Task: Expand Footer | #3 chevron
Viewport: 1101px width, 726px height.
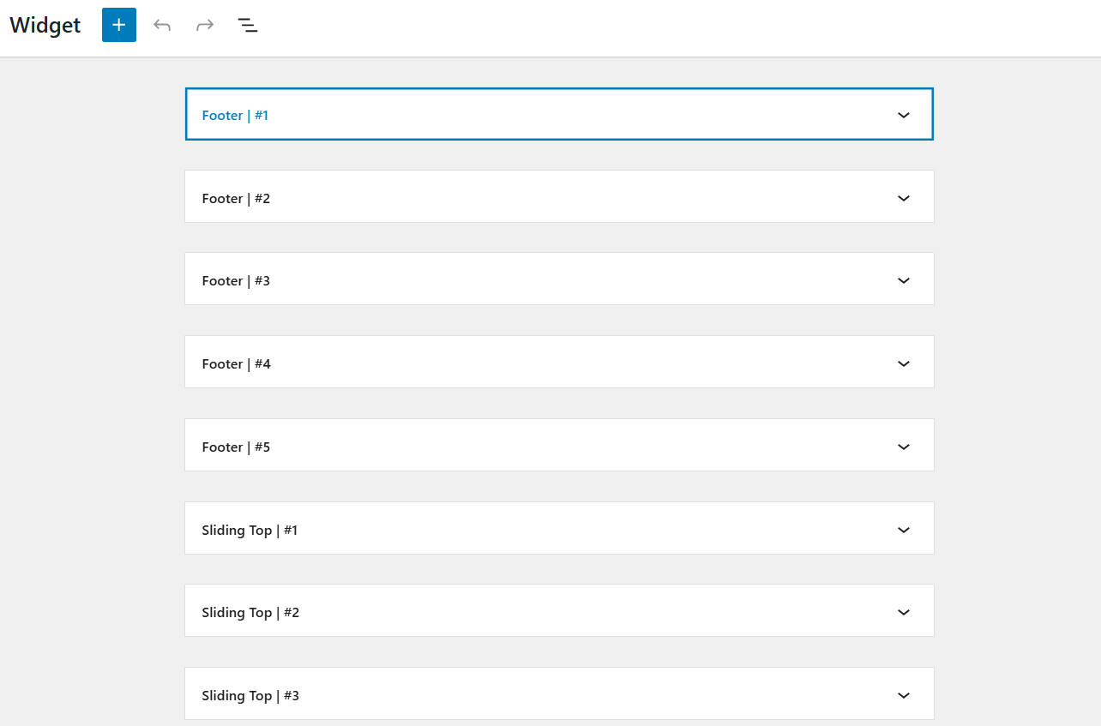Action: tap(903, 280)
